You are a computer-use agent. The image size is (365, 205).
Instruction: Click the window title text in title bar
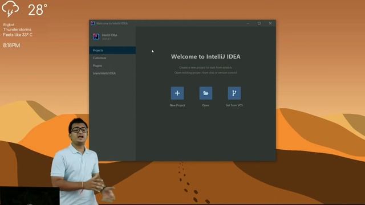click(112, 23)
